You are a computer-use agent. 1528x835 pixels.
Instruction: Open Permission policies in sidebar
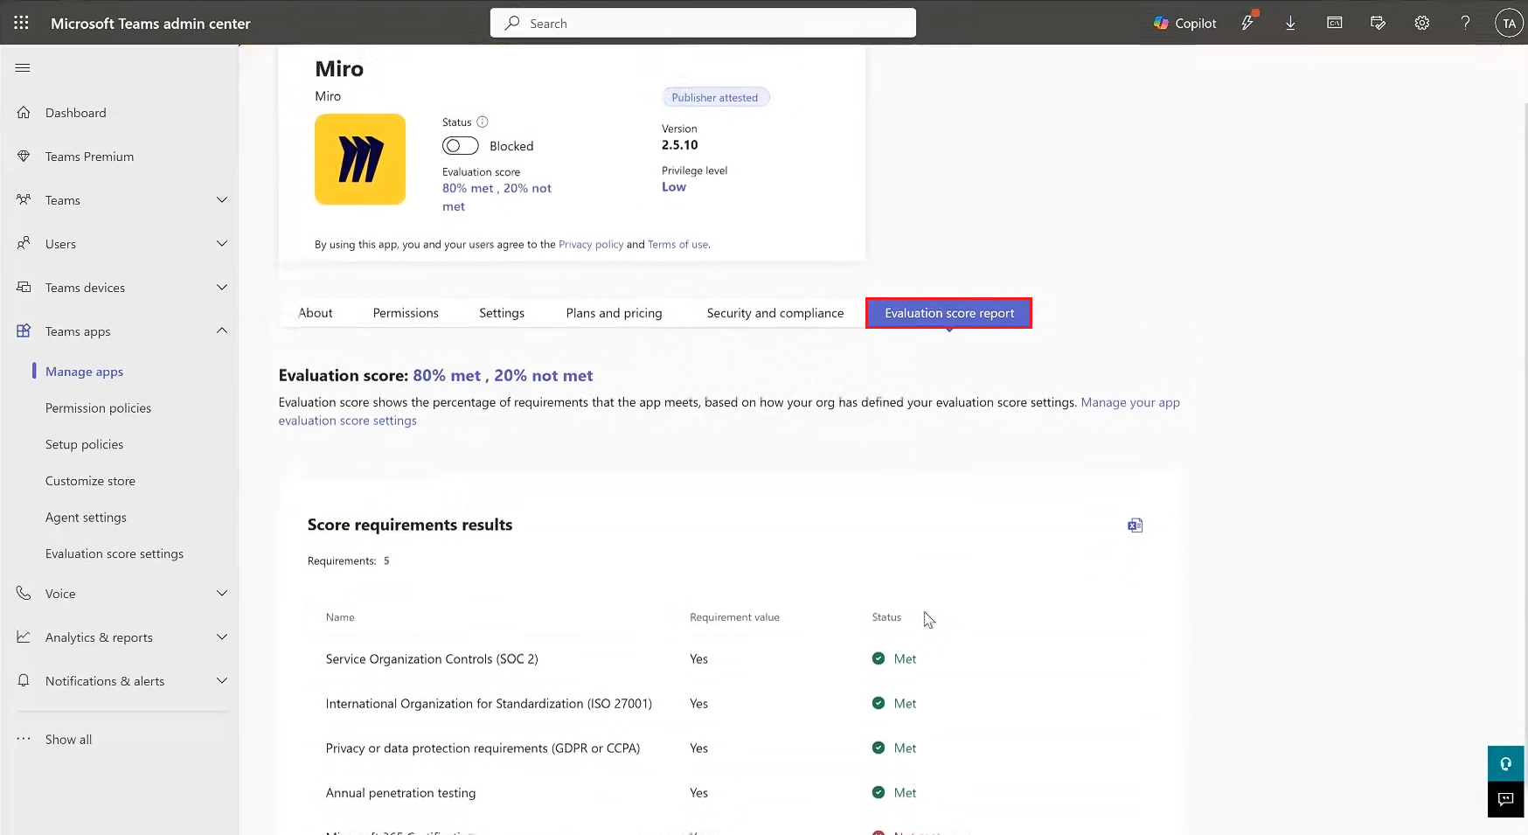98,408
